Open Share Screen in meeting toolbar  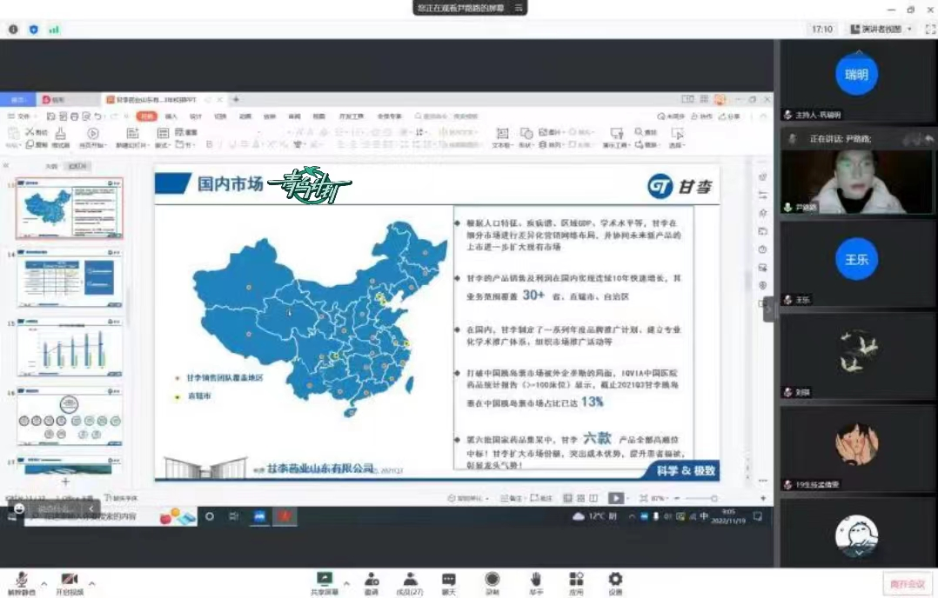click(324, 580)
